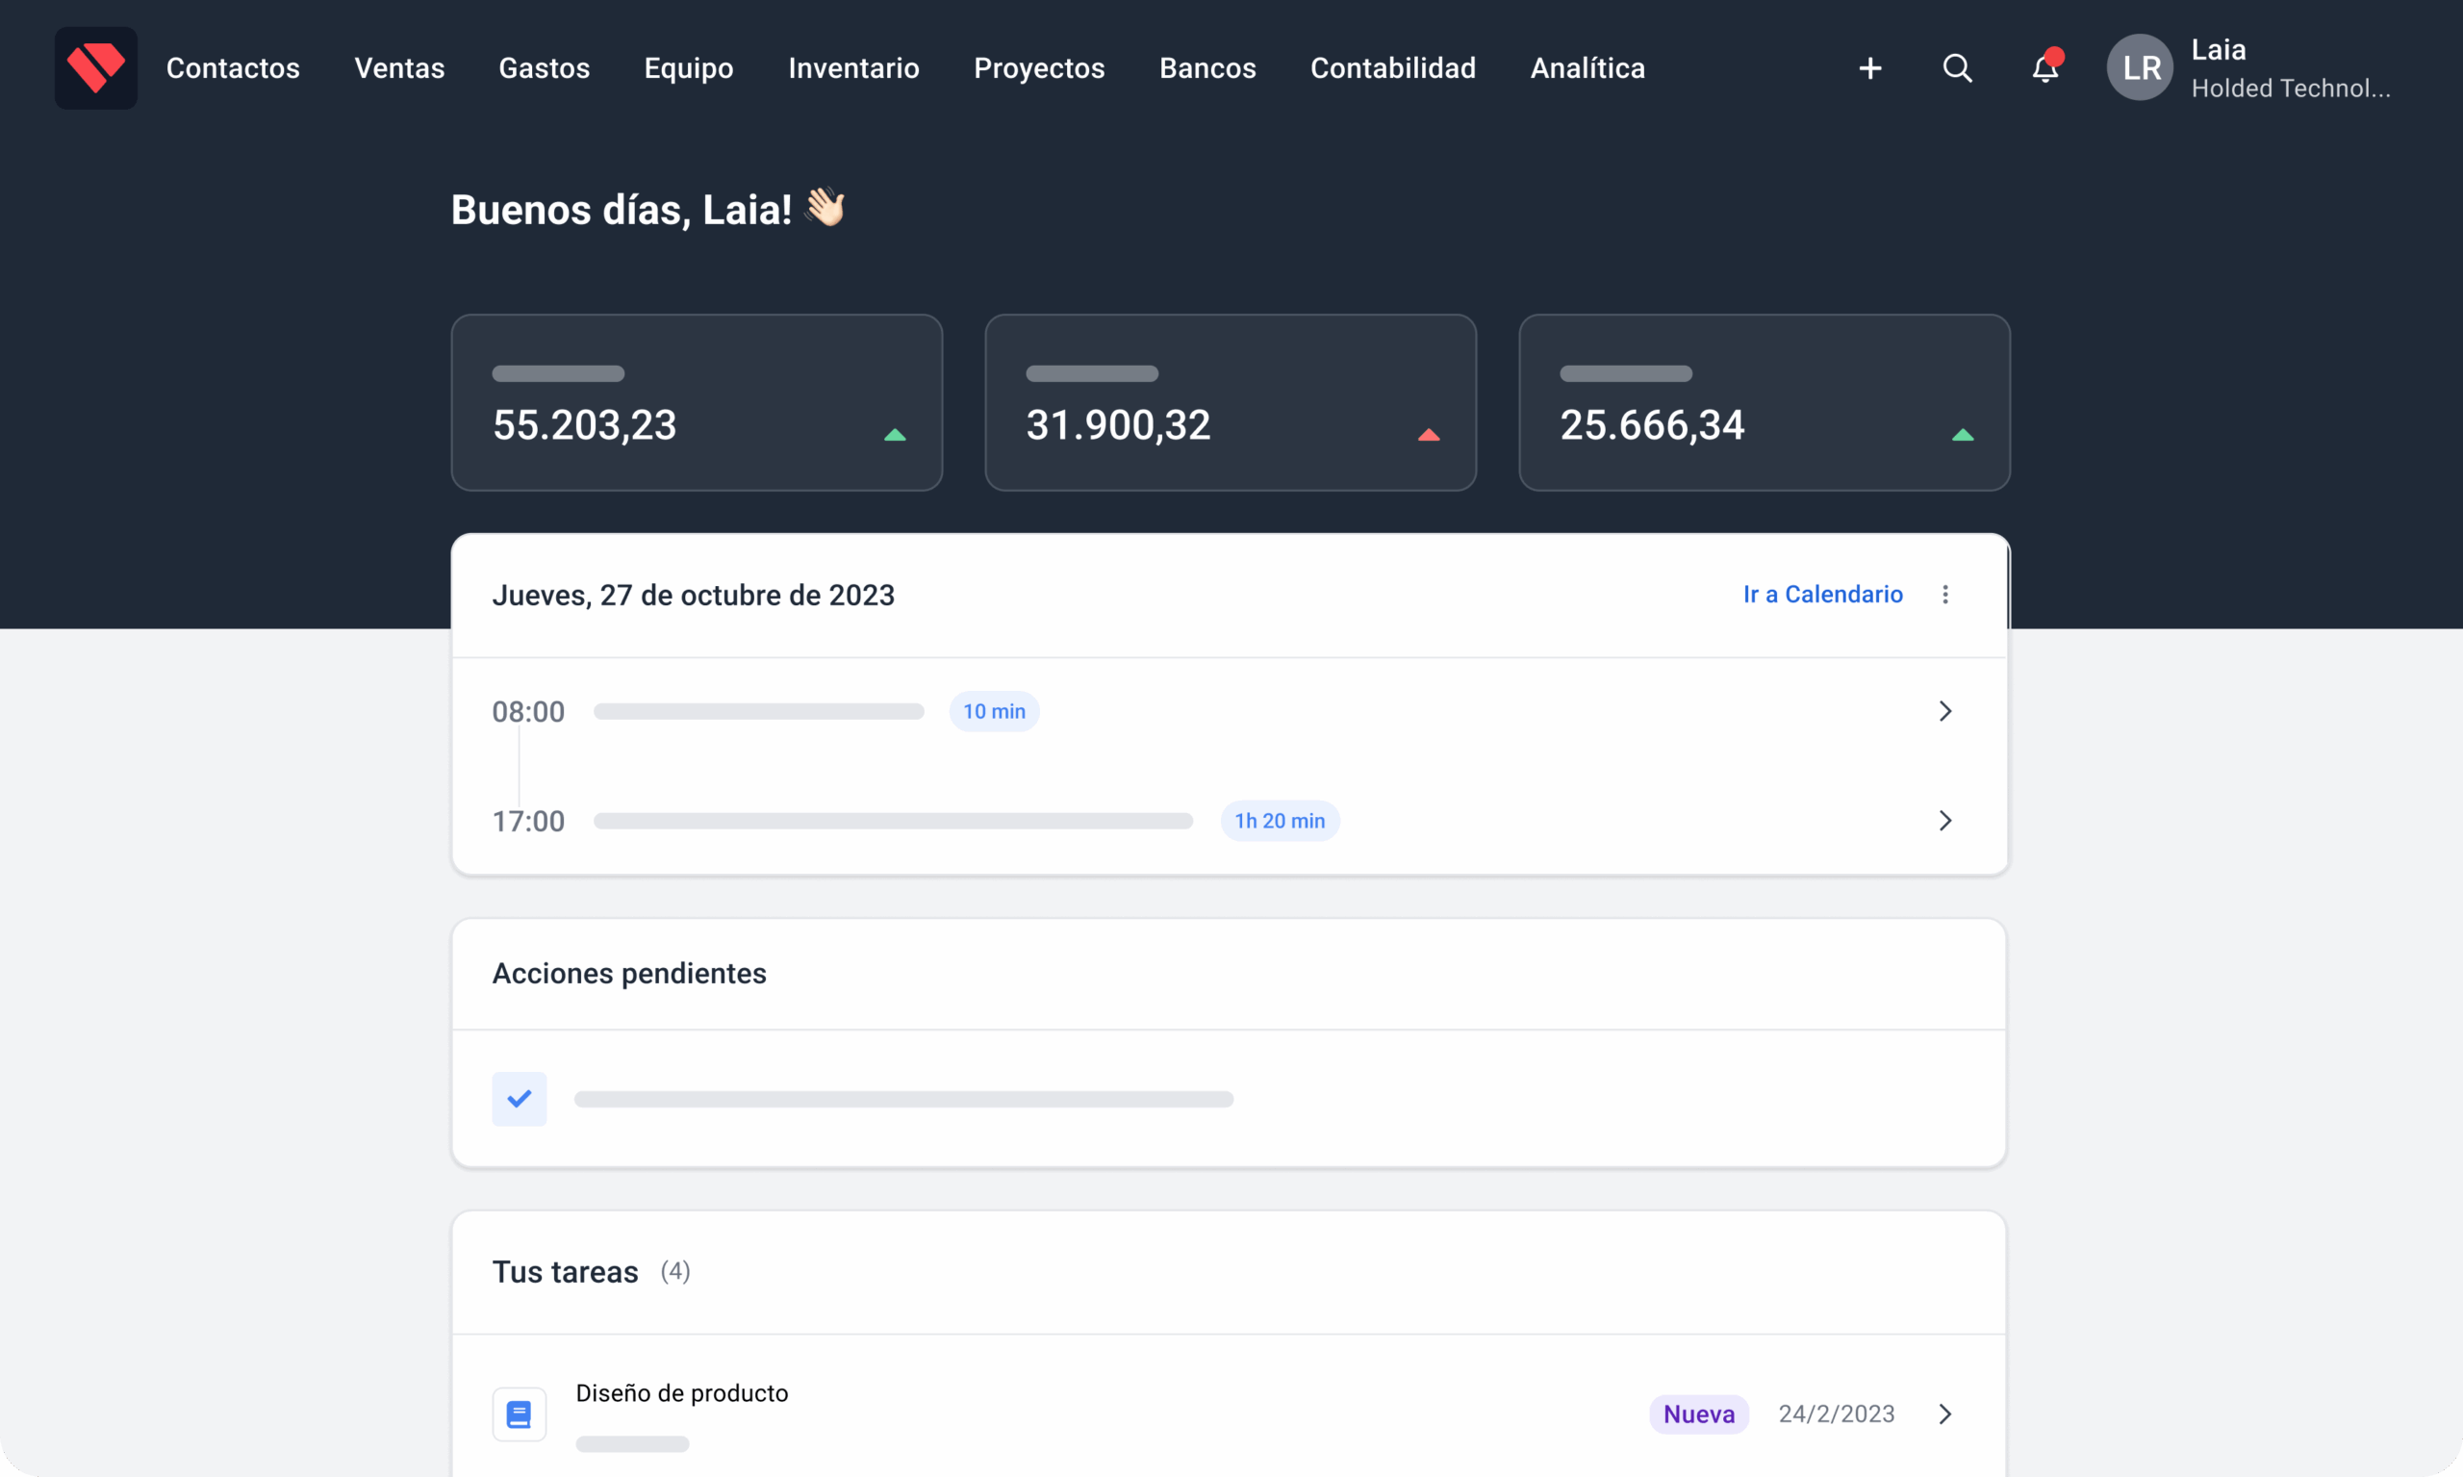Click Ir a Calendario link

click(1822, 595)
